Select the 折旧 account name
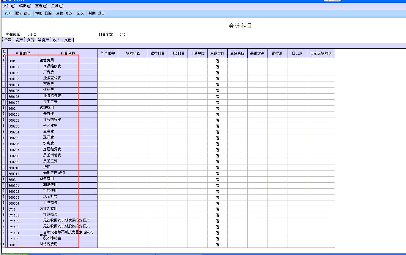 47,167
